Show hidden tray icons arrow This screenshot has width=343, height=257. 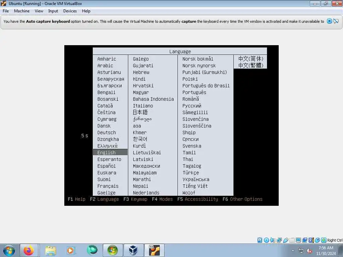(x=293, y=251)
